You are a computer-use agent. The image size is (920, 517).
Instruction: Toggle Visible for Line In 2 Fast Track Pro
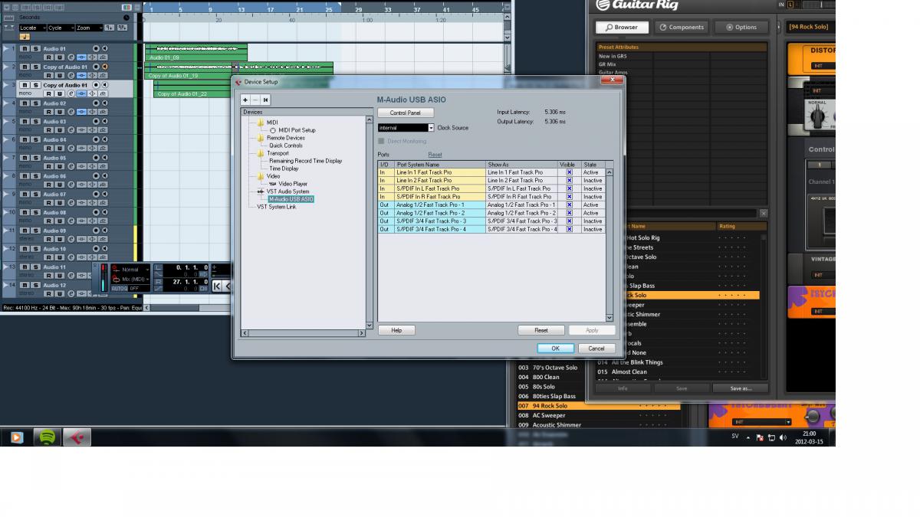[x=569, y=181]
